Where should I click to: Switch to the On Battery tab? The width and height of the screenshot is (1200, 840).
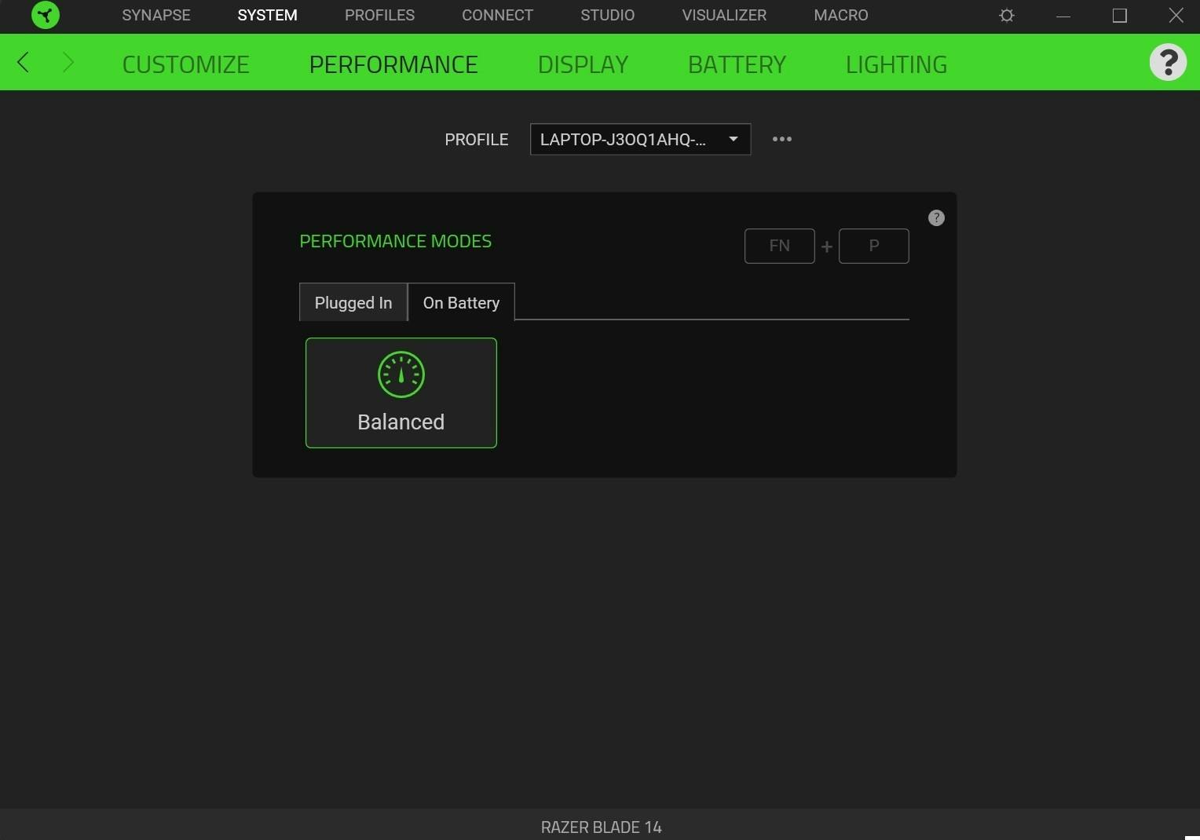[x=461, y=302]
